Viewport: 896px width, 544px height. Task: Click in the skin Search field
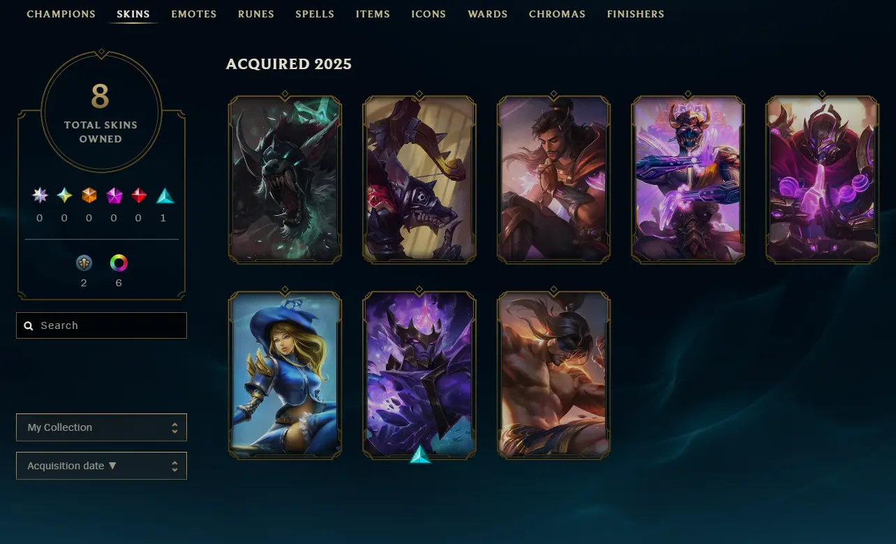point(101,325)
